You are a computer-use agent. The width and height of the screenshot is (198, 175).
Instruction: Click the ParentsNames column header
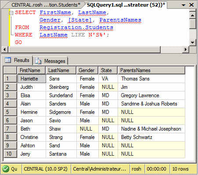151,70
